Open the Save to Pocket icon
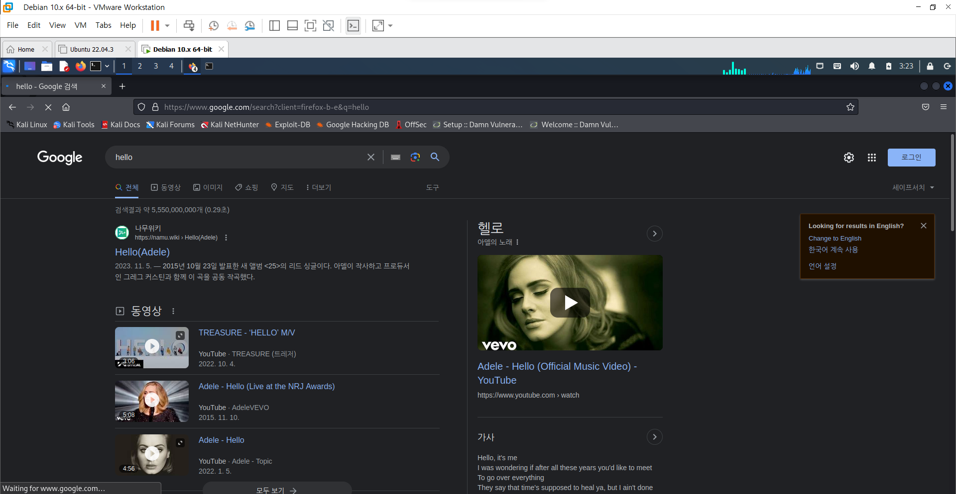 pyautogui.click(x=926, y=107)
